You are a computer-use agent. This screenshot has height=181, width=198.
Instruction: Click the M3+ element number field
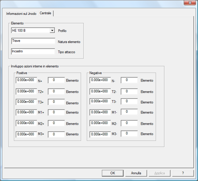pos(56,134)
